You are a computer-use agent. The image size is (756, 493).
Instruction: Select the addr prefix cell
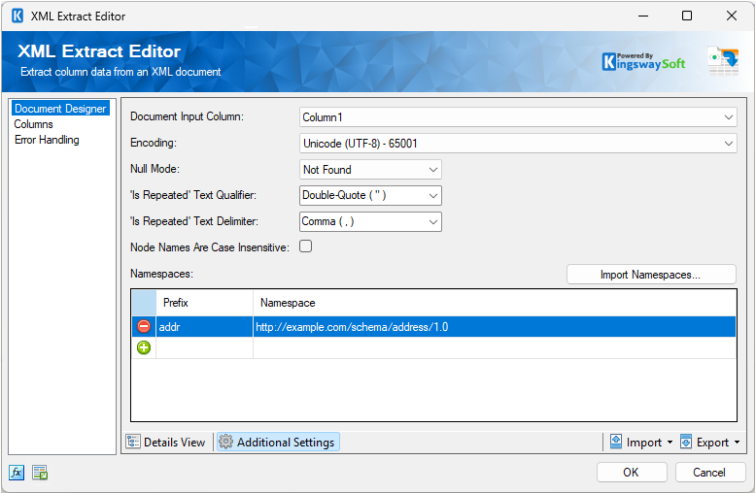204,326
